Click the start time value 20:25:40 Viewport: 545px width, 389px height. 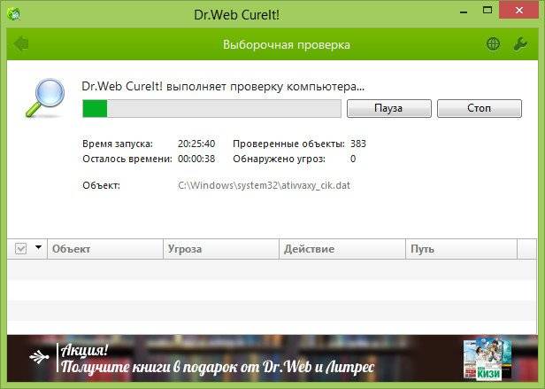(x=196, y=144)
